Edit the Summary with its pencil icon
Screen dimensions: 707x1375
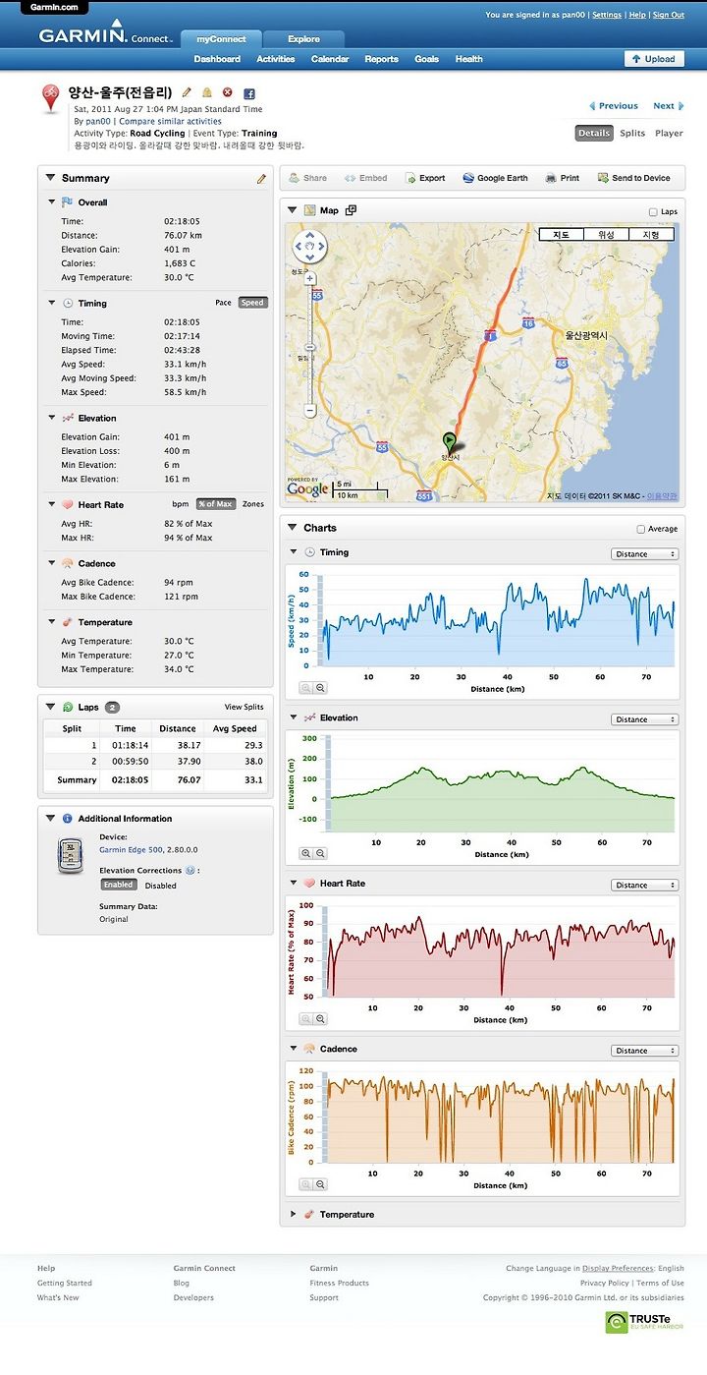click(x=261, y=179)
